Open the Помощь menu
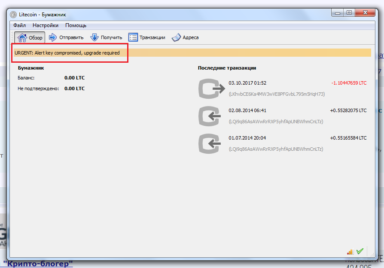 (x=76, y=25)
